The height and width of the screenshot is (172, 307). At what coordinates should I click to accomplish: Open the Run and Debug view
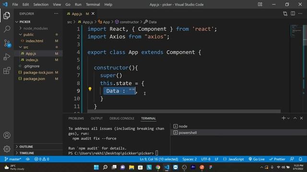tap(7, 57)
